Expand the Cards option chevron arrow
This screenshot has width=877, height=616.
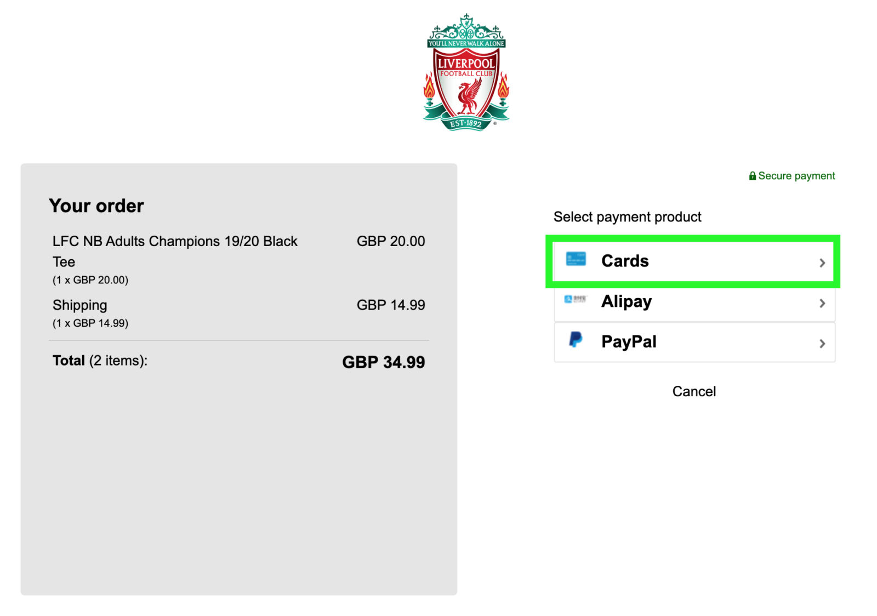[x=822, y=263]
